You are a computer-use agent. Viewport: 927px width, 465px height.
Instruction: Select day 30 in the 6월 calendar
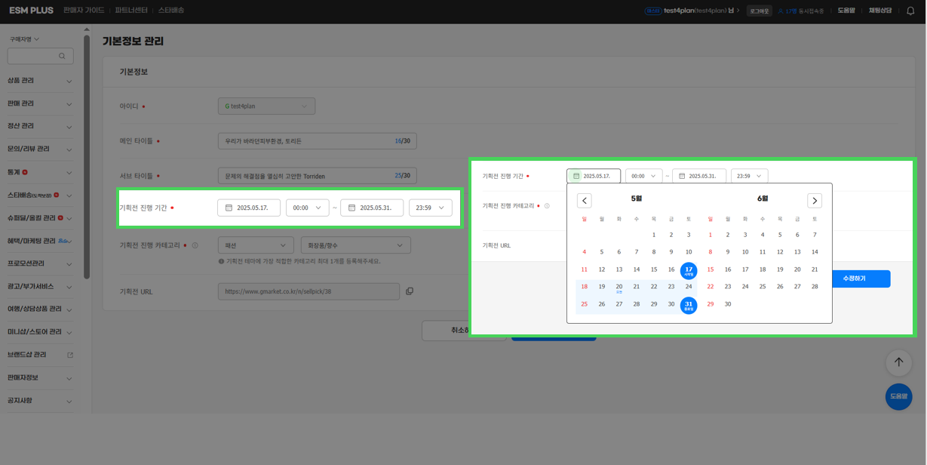[x=728, y=304]
